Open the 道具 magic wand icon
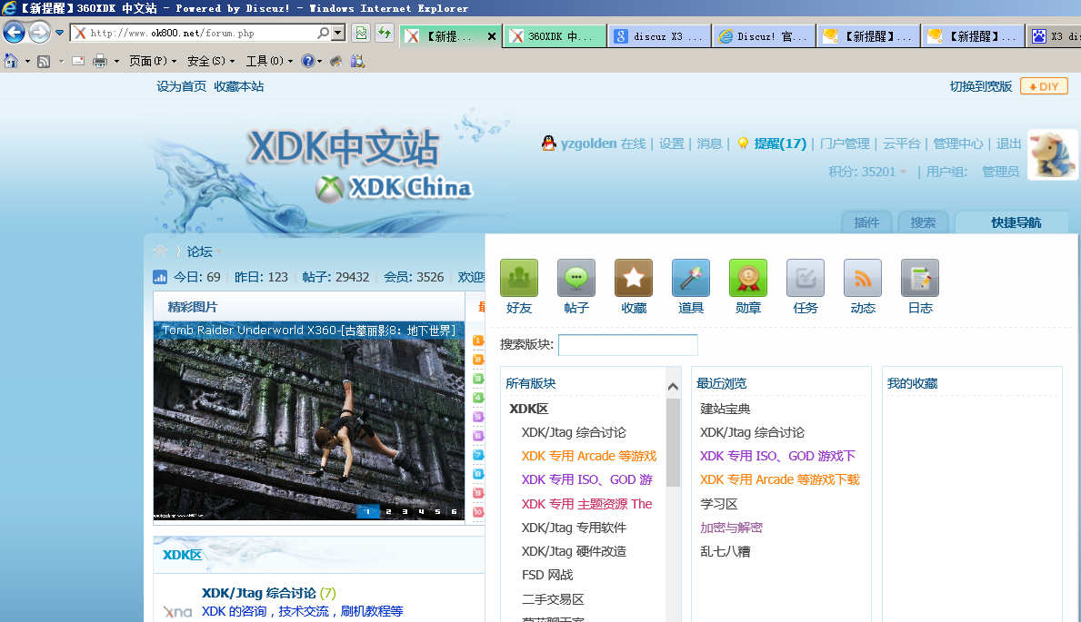1081x622 pixels. [690, 278]
